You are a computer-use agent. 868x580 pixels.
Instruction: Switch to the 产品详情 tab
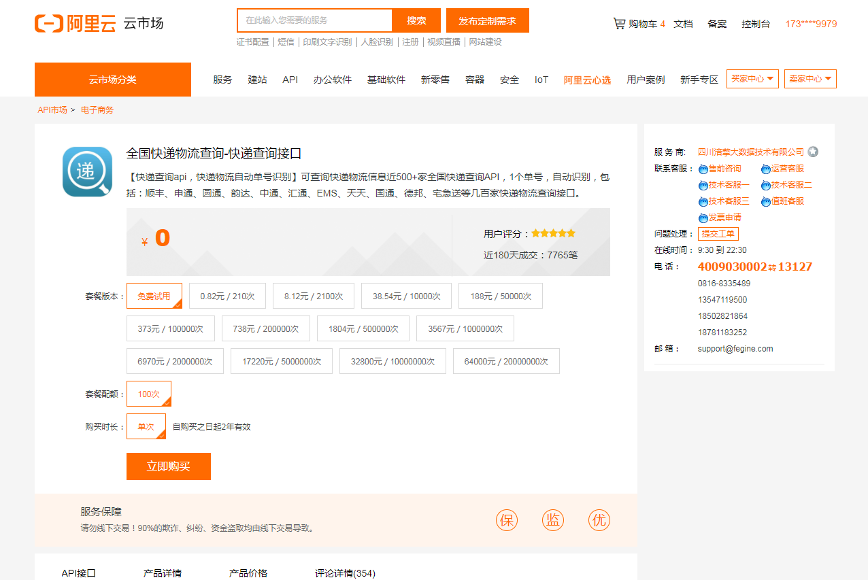click(163, 573)
